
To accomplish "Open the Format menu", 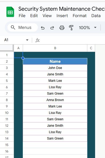I will 80,16.
